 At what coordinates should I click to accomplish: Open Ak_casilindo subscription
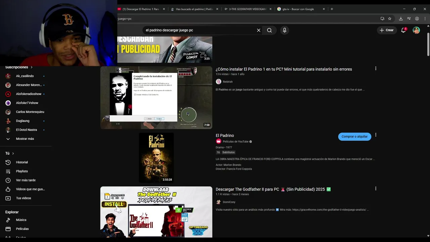25,76
